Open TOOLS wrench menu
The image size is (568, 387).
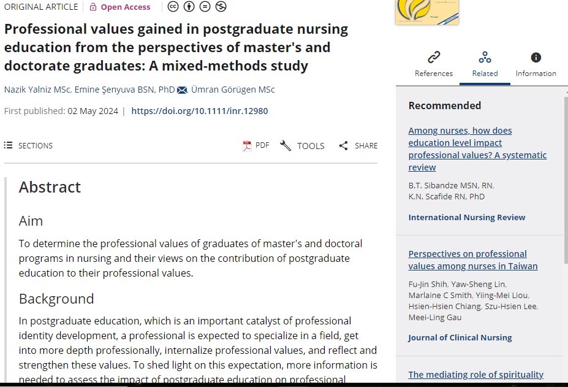pos(286,145)
